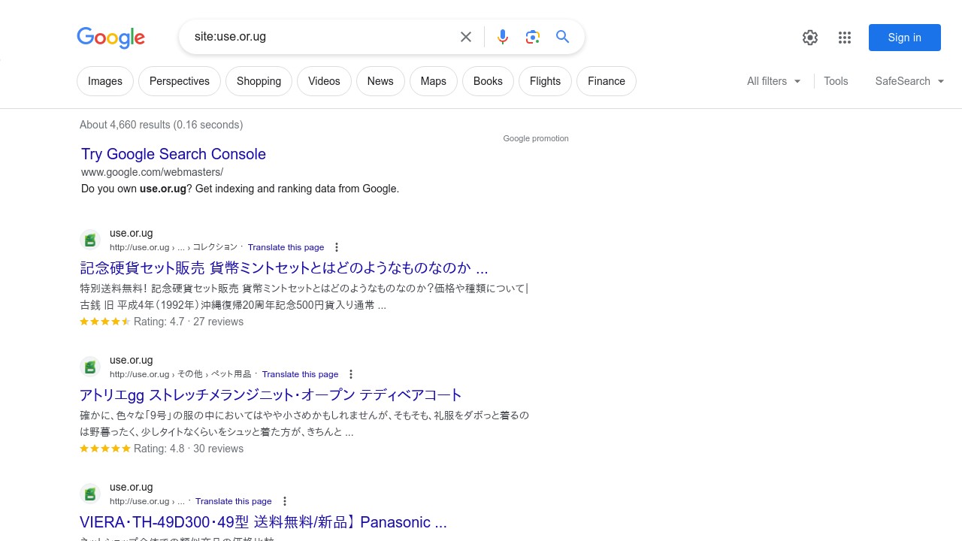
Task: Click the www.google.com/webmasters/ URL text
Action: [x=153, y=172]
